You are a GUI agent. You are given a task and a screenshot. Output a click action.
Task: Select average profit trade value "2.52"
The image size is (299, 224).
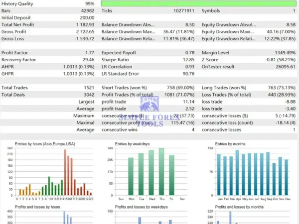pos(190,109)
